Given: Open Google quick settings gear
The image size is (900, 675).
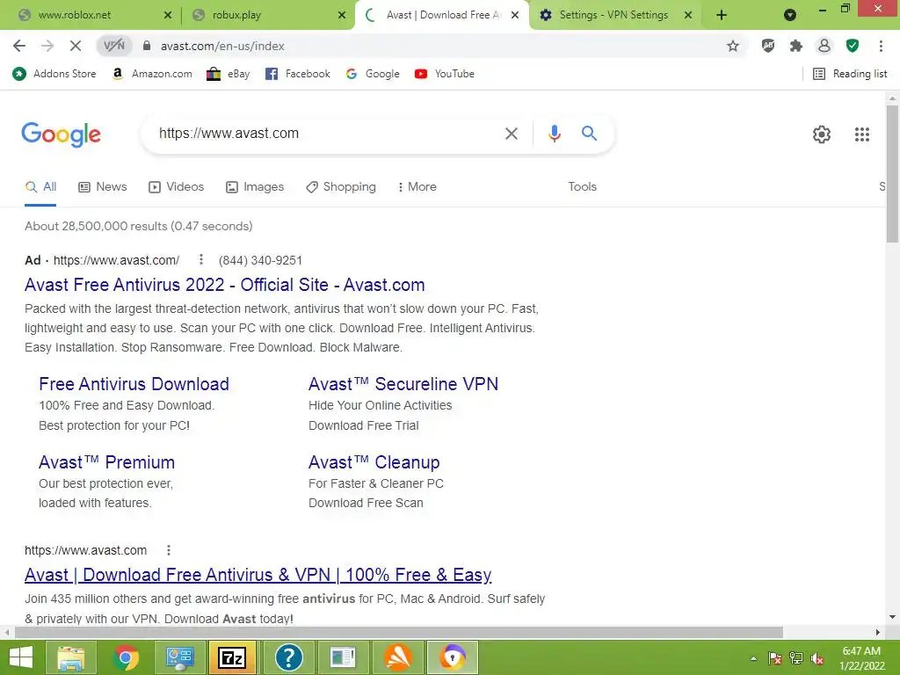Looking at the screenshot, I should 822,134.
